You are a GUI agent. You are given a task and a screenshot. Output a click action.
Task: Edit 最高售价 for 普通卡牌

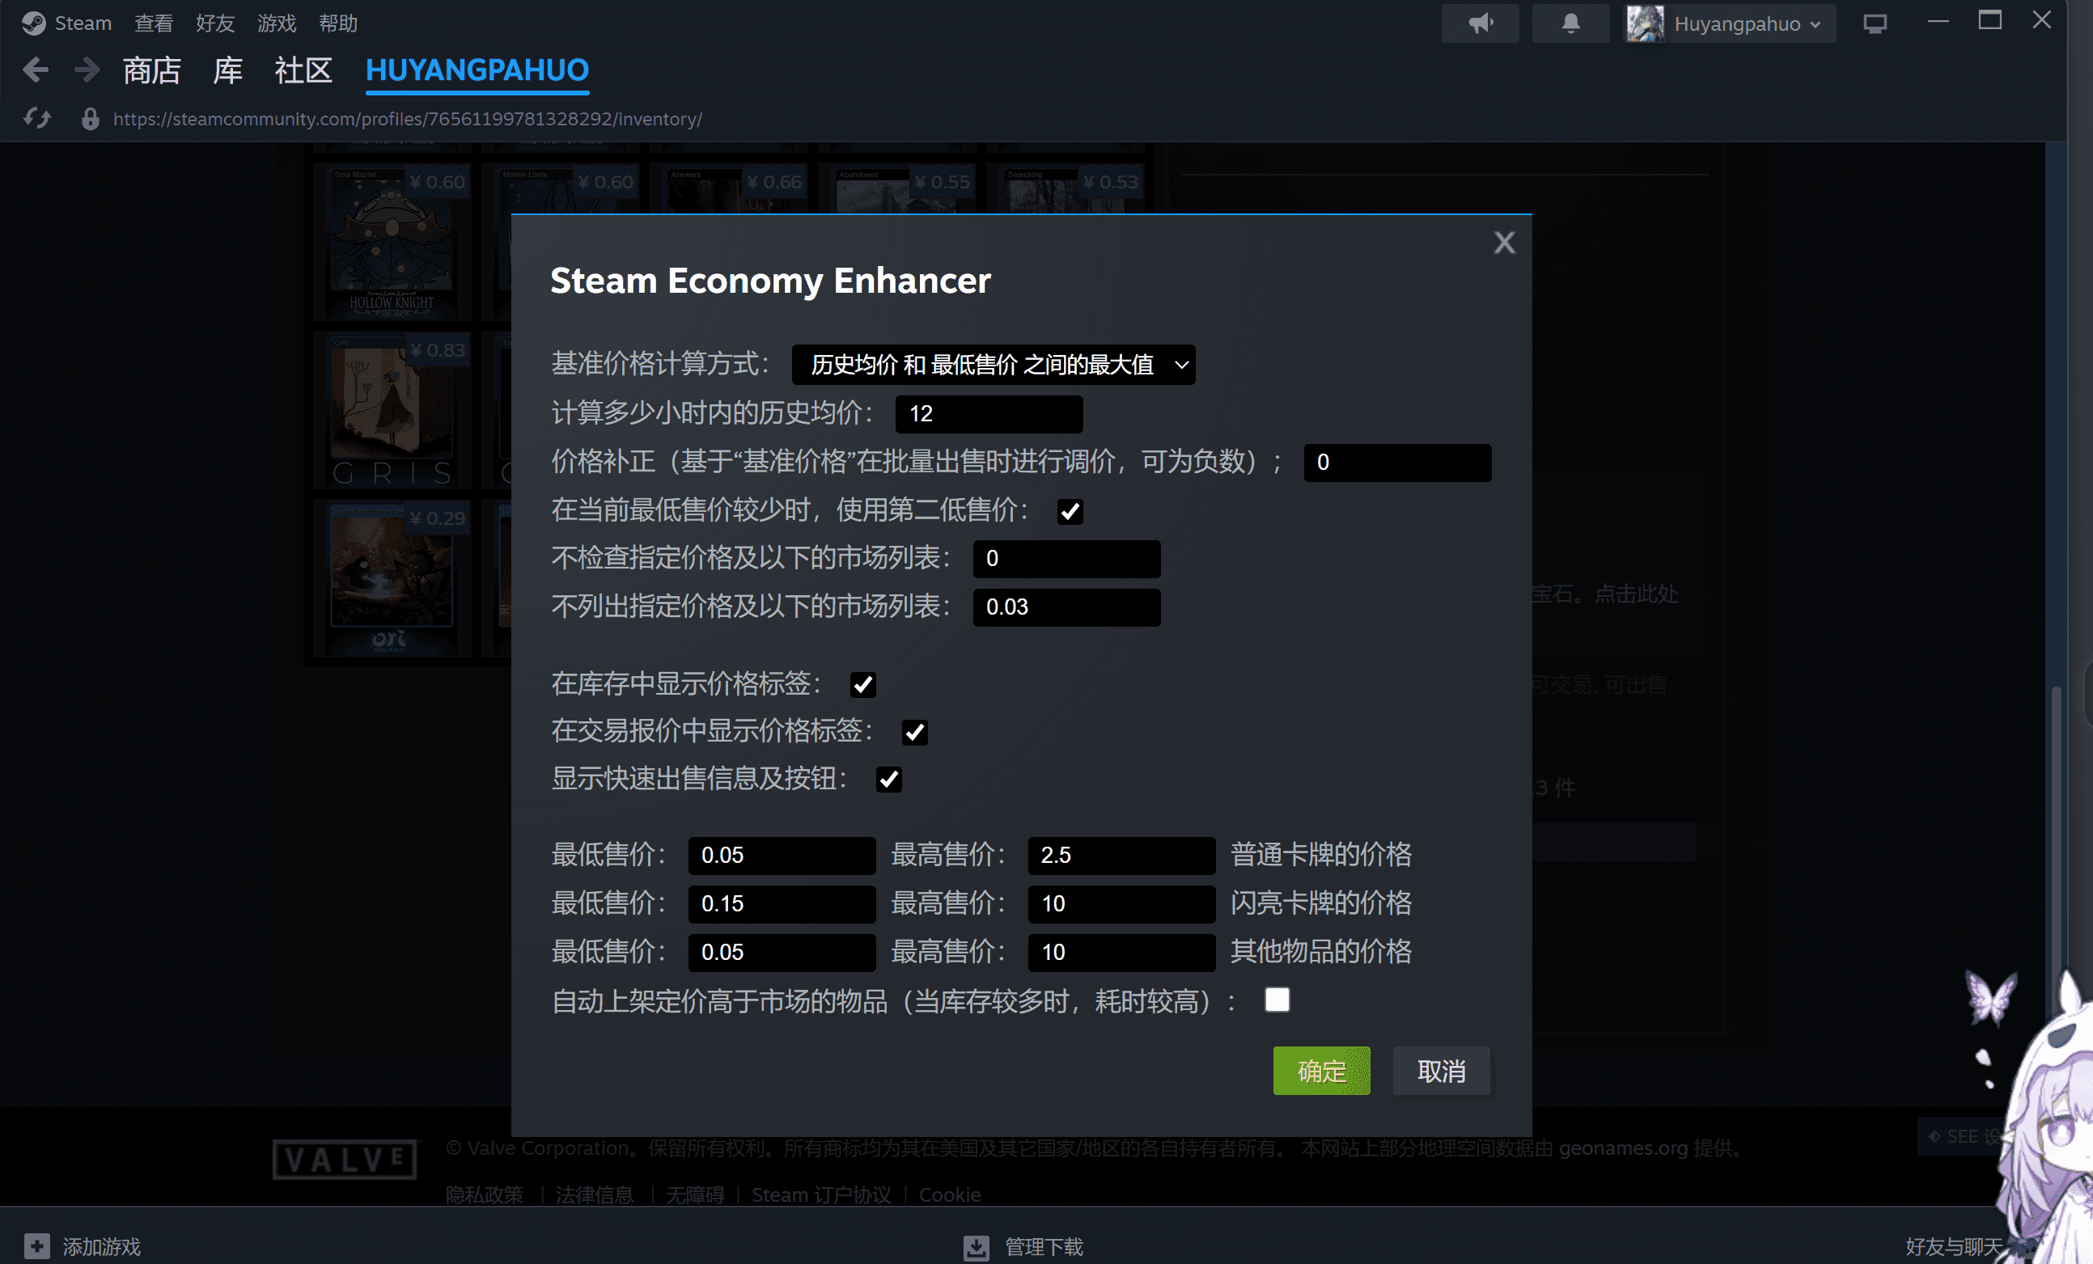point(1121,856)
